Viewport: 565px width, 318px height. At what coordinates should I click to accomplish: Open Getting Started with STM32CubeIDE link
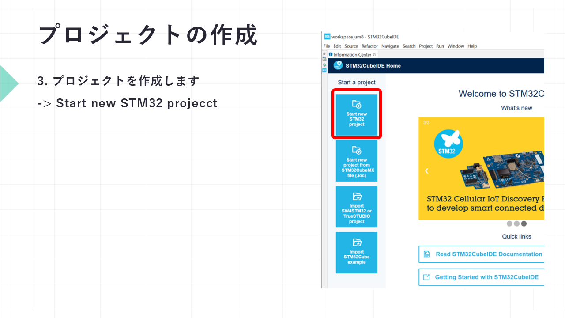point(481,277)
